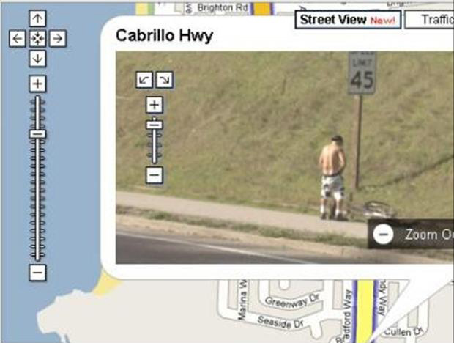Rotate street view right arrow

coord(165,80)
